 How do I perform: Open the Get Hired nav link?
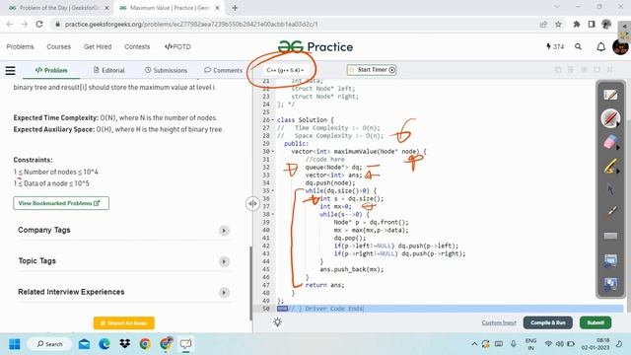click(x=98, y=46)
